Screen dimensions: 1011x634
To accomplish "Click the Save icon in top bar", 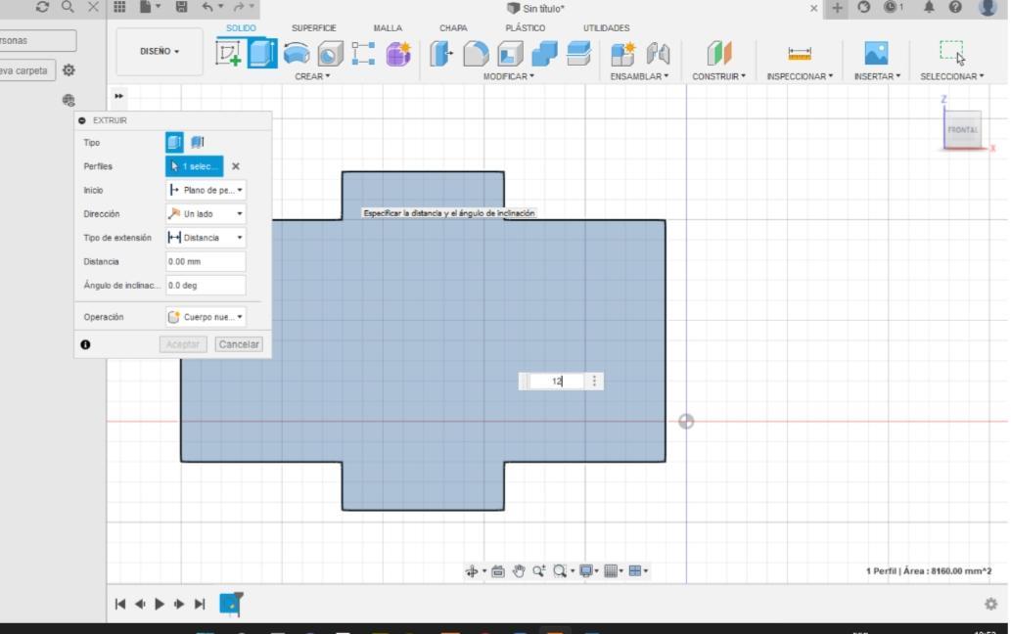I will pyautogui.click(x=181, y=7).
